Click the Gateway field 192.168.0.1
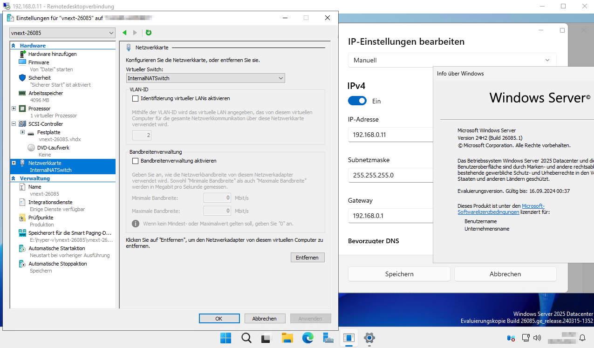 coord(390,216)
